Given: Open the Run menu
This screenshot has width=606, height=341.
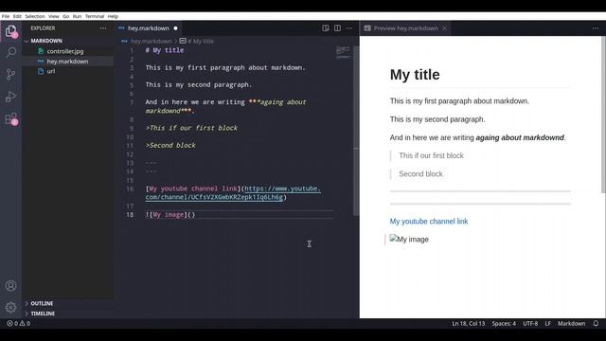Looking at the screenshot, I should (77, 16).
